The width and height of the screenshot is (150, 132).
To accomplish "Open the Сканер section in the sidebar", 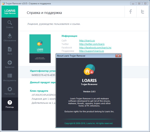I will 10,24.
